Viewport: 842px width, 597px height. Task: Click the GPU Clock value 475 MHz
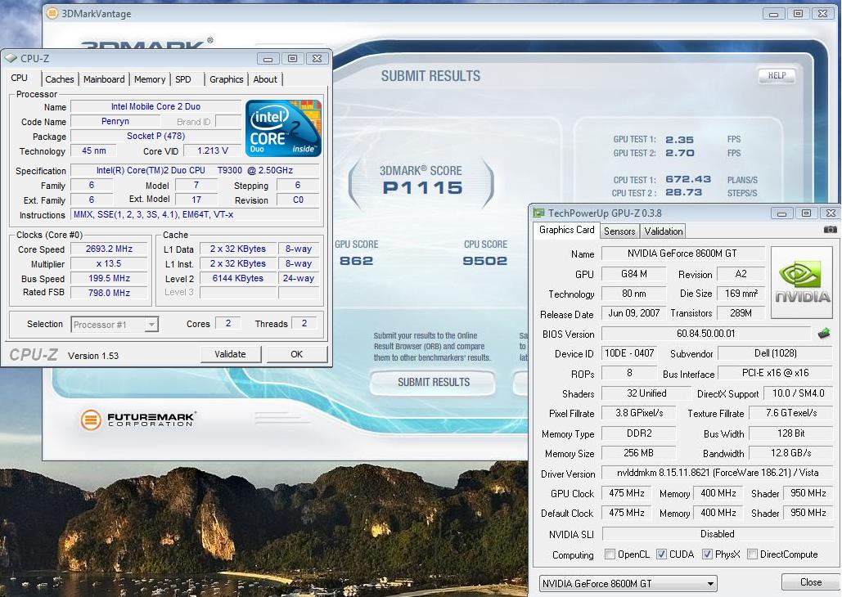[627, 493]
